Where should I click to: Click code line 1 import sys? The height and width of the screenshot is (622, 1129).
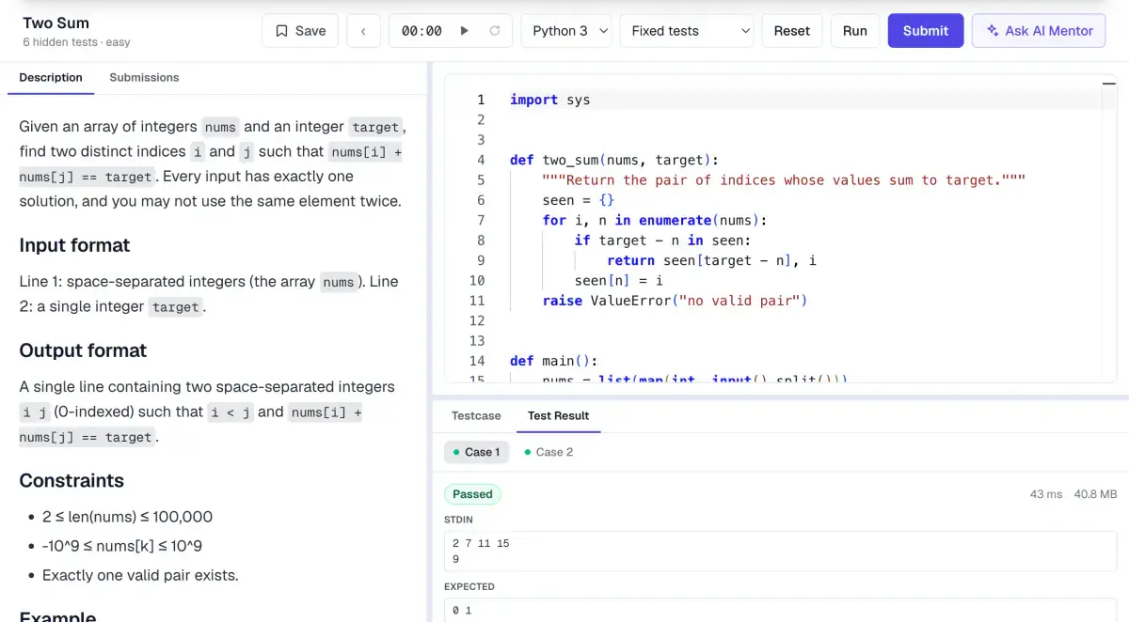pyautogui.click(x=550, y=100)
